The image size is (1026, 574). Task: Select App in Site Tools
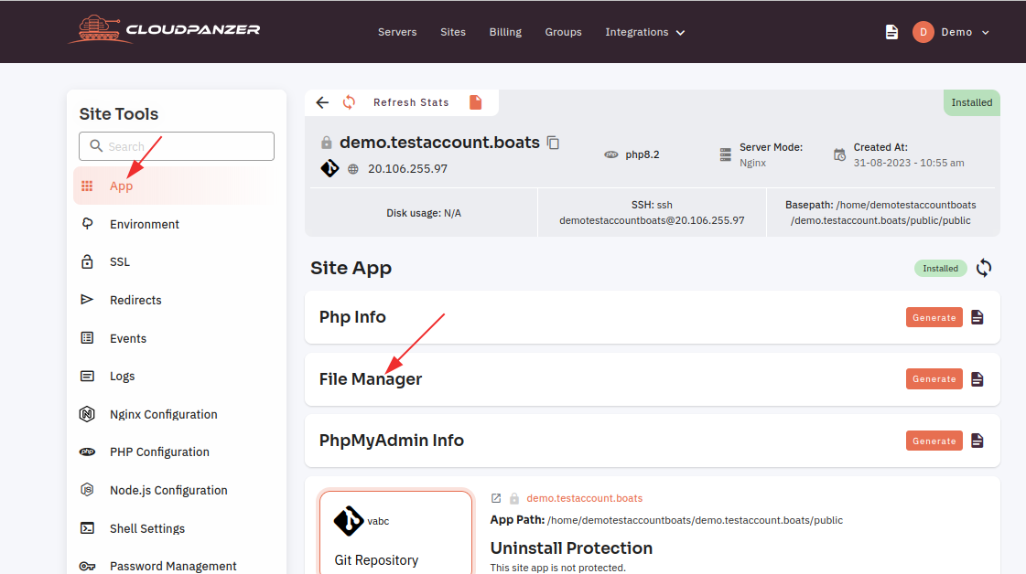click(x=176, y=186)
